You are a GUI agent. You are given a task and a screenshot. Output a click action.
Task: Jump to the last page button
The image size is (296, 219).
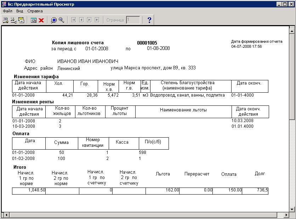tap(97, 20)
